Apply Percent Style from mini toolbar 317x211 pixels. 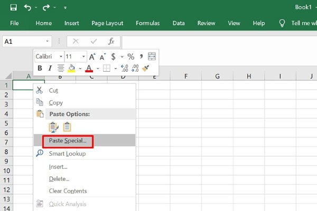point(130,56)
